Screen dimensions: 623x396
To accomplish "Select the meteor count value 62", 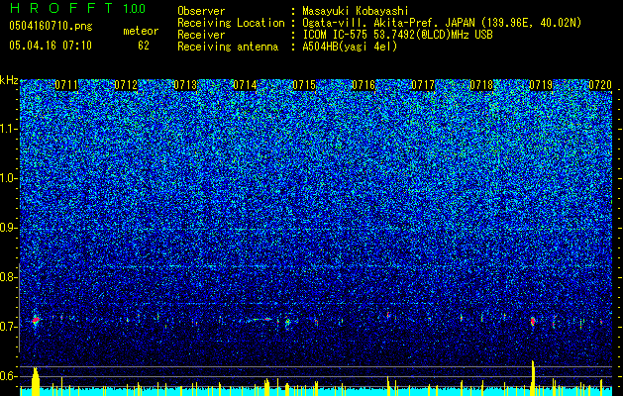I will (144, 46).
